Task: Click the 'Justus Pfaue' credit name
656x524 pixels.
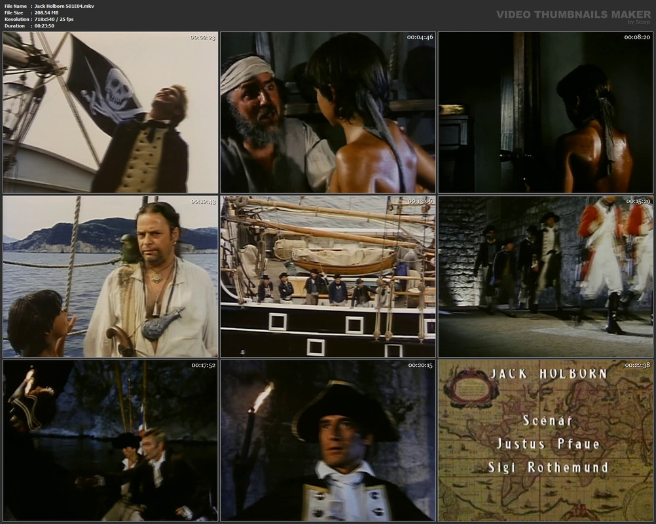Action: coord(548,443)
